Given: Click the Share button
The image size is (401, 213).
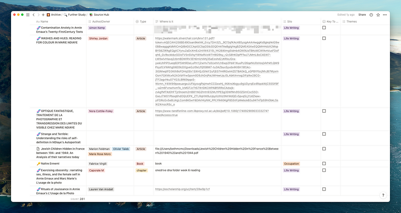Looking at the screenshot, I should [362, 14].
